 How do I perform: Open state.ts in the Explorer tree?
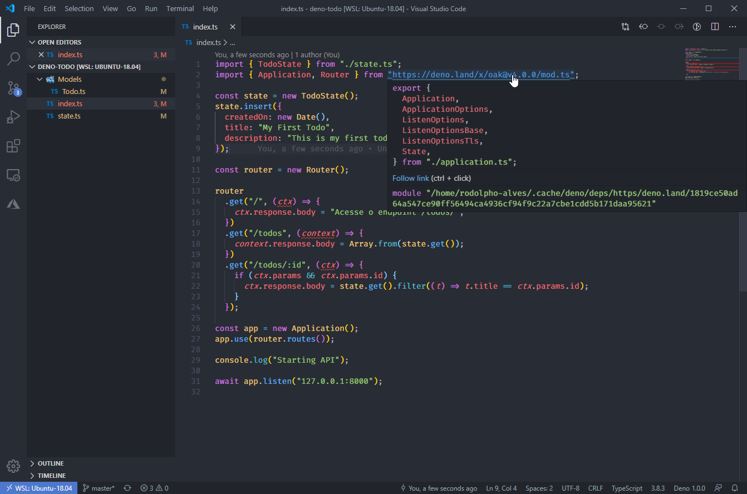point(101,116)
